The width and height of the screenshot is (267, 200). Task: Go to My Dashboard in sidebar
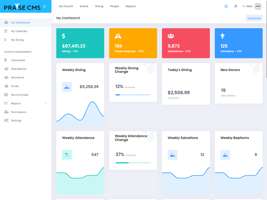pos(20,22)
